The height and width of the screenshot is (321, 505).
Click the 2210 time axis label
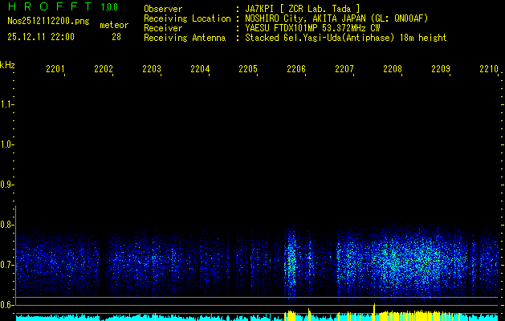point(489,70)
